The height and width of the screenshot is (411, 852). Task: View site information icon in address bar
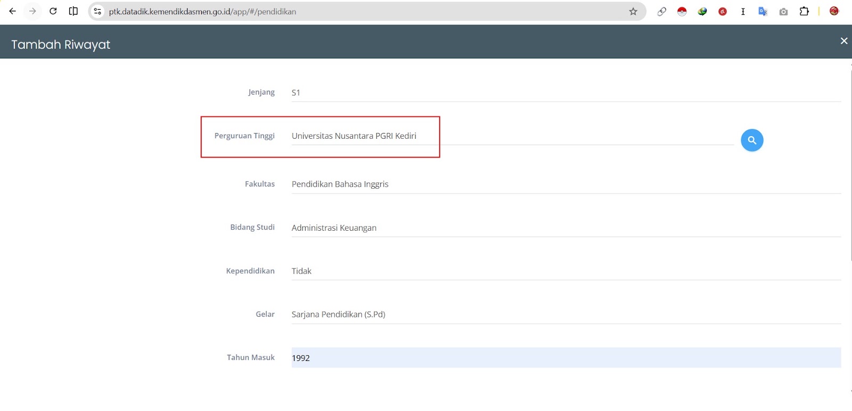pyautogui.click(x=97, y=11)
